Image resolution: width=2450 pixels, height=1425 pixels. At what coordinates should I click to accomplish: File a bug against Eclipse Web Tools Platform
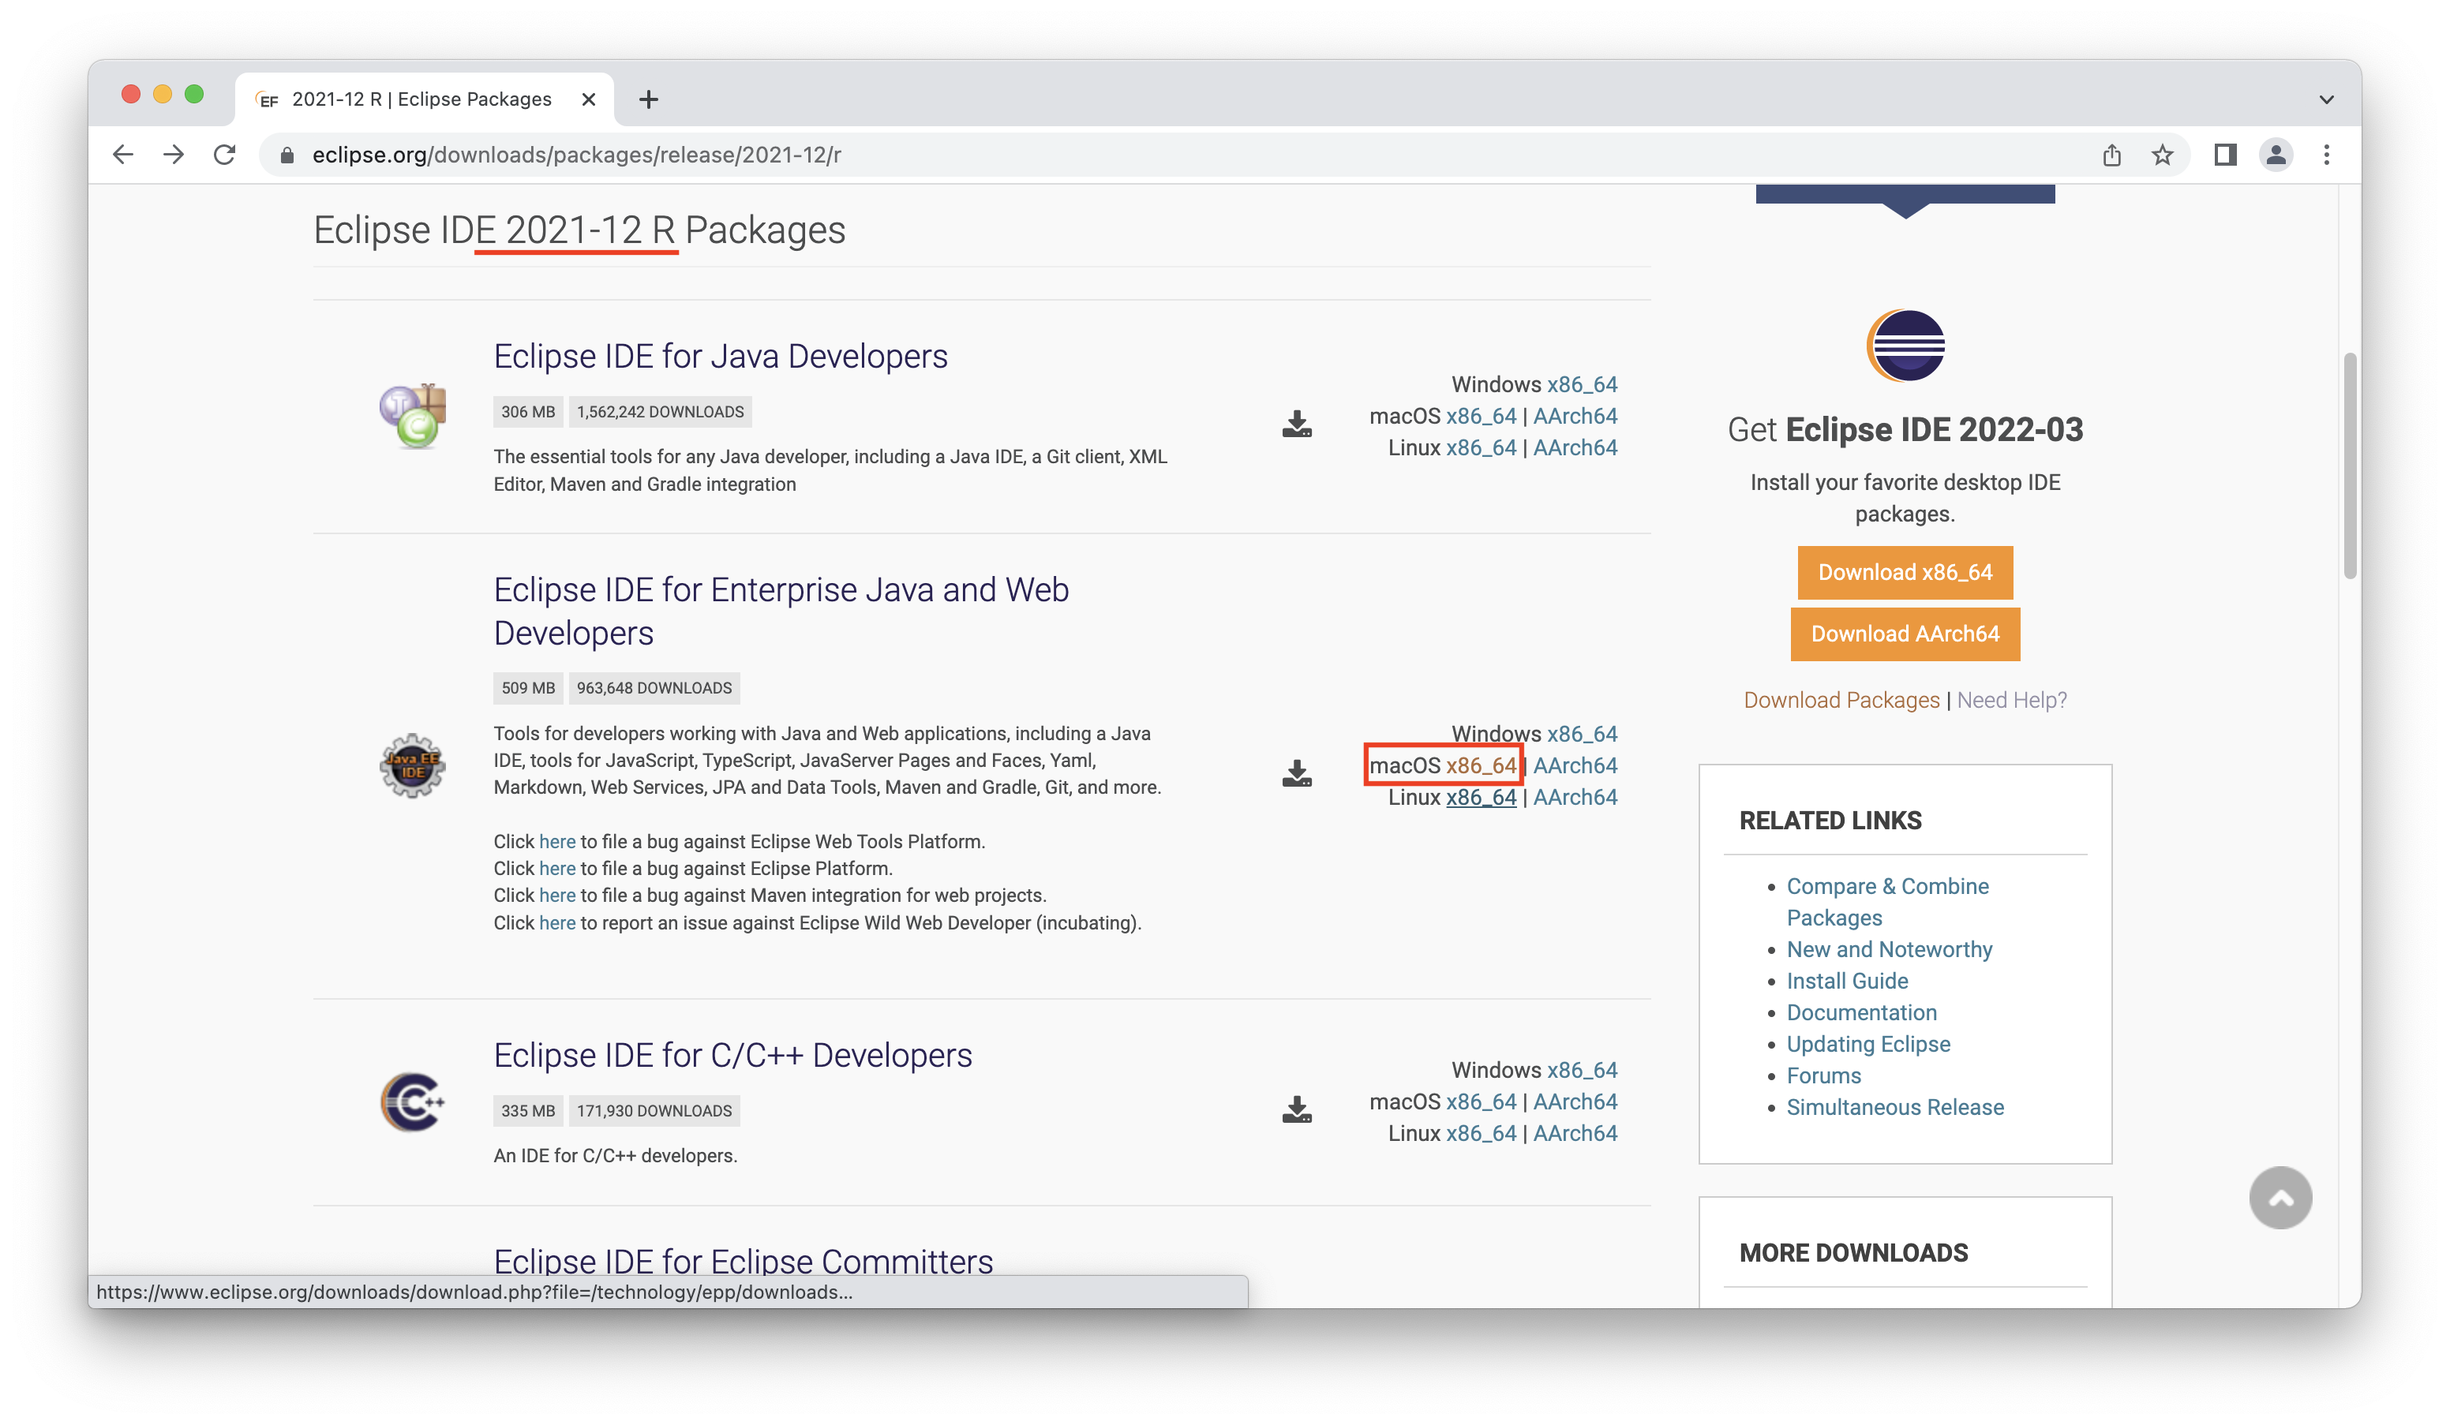557,841
